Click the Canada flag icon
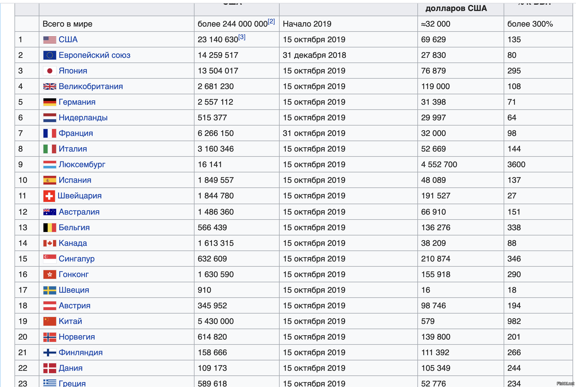 (x=49, y=243)
